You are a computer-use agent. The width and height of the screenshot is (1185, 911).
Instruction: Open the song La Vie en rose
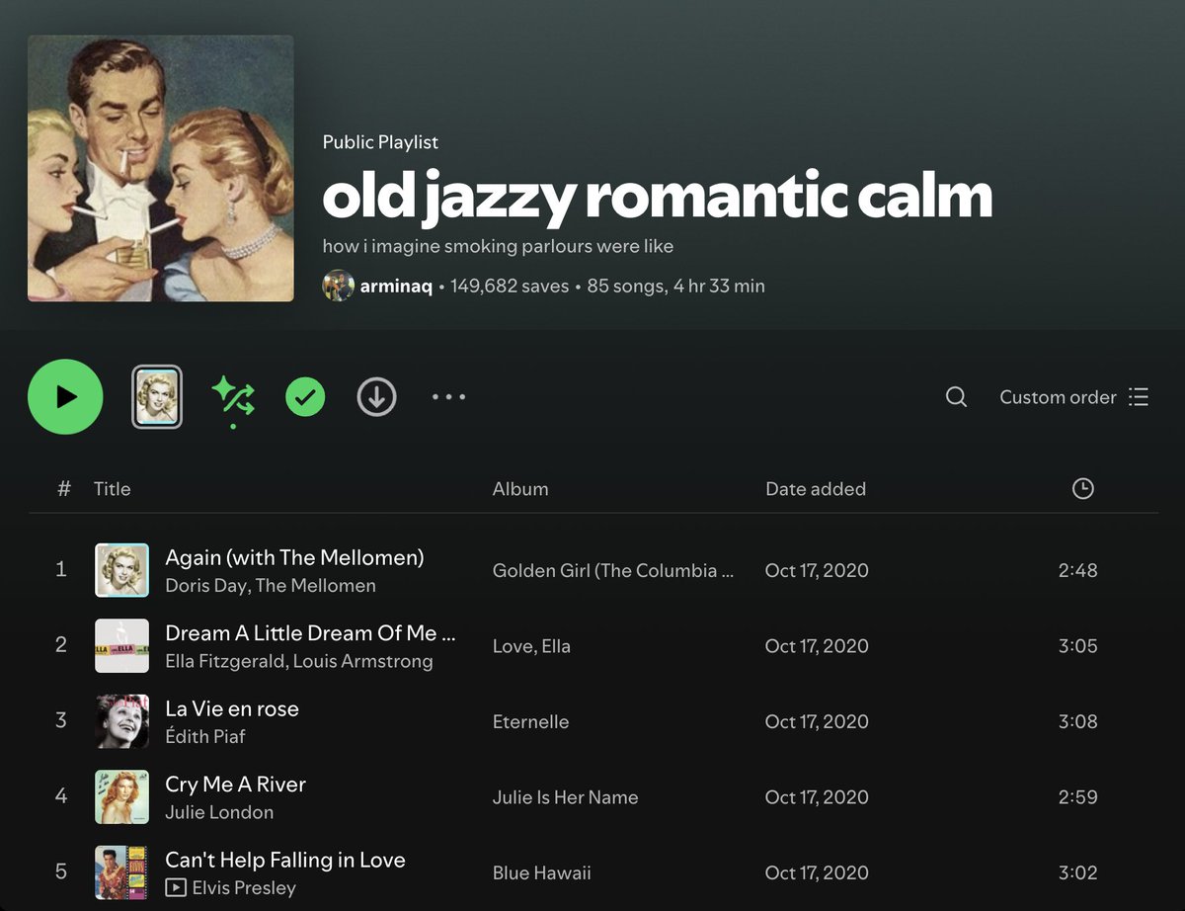(x=232, y=708)
